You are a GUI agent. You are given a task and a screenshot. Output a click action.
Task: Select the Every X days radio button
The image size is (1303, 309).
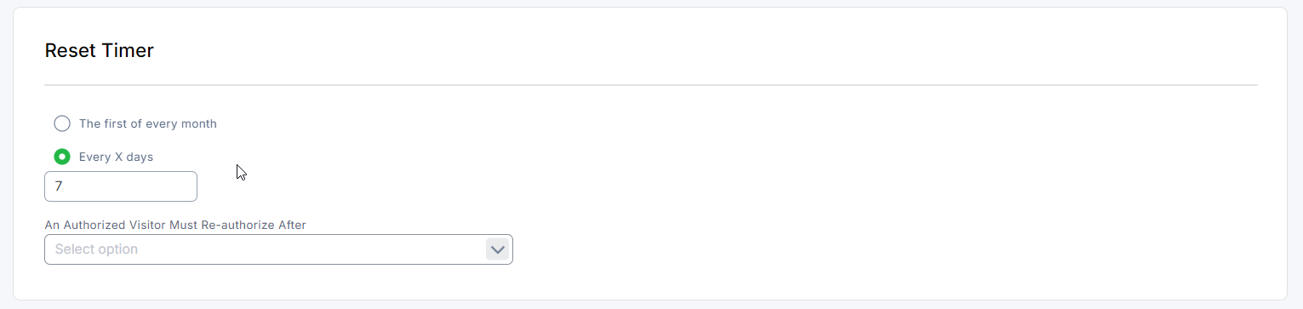62,157
